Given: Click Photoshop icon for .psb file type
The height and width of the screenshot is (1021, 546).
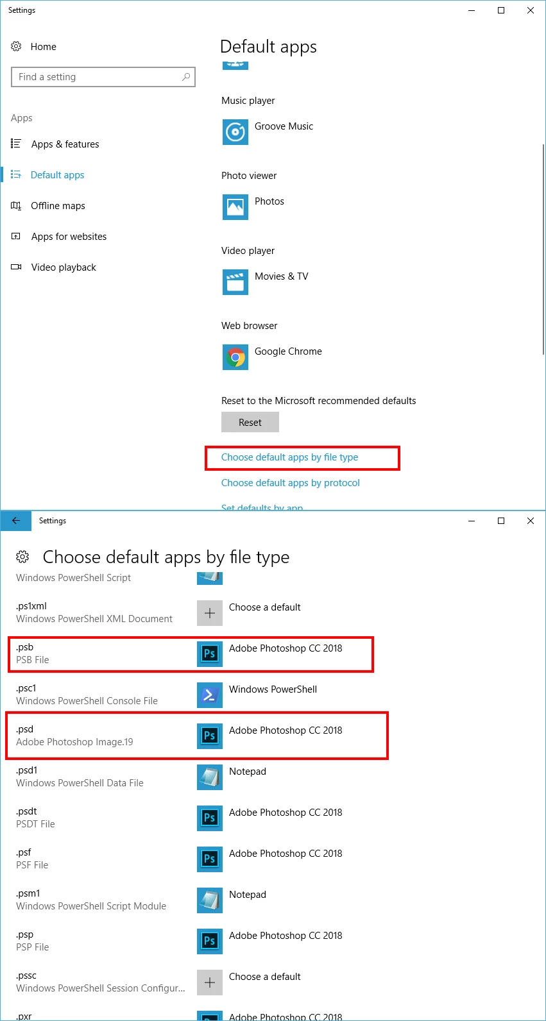Looking at the screenshot, I should click(210, 654).
